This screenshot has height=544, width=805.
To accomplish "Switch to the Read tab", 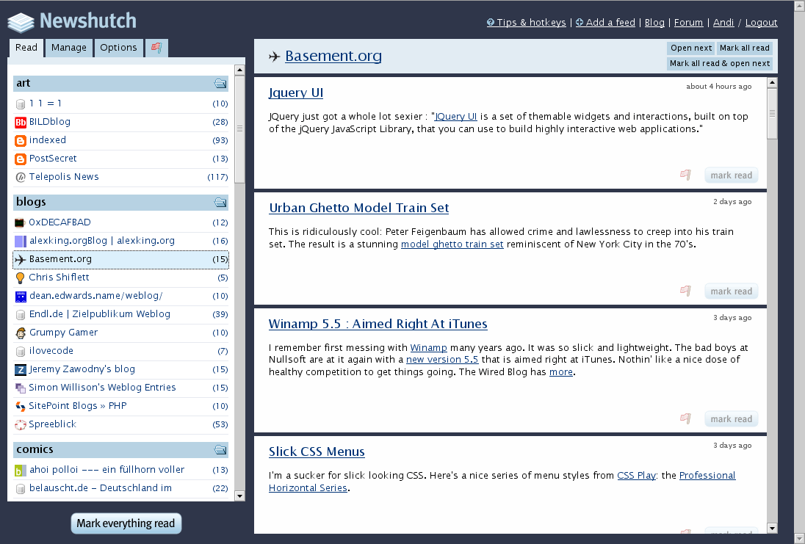I will [26, 48].
